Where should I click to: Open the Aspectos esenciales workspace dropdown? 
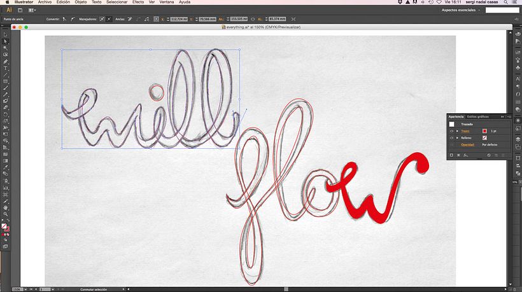461,10
